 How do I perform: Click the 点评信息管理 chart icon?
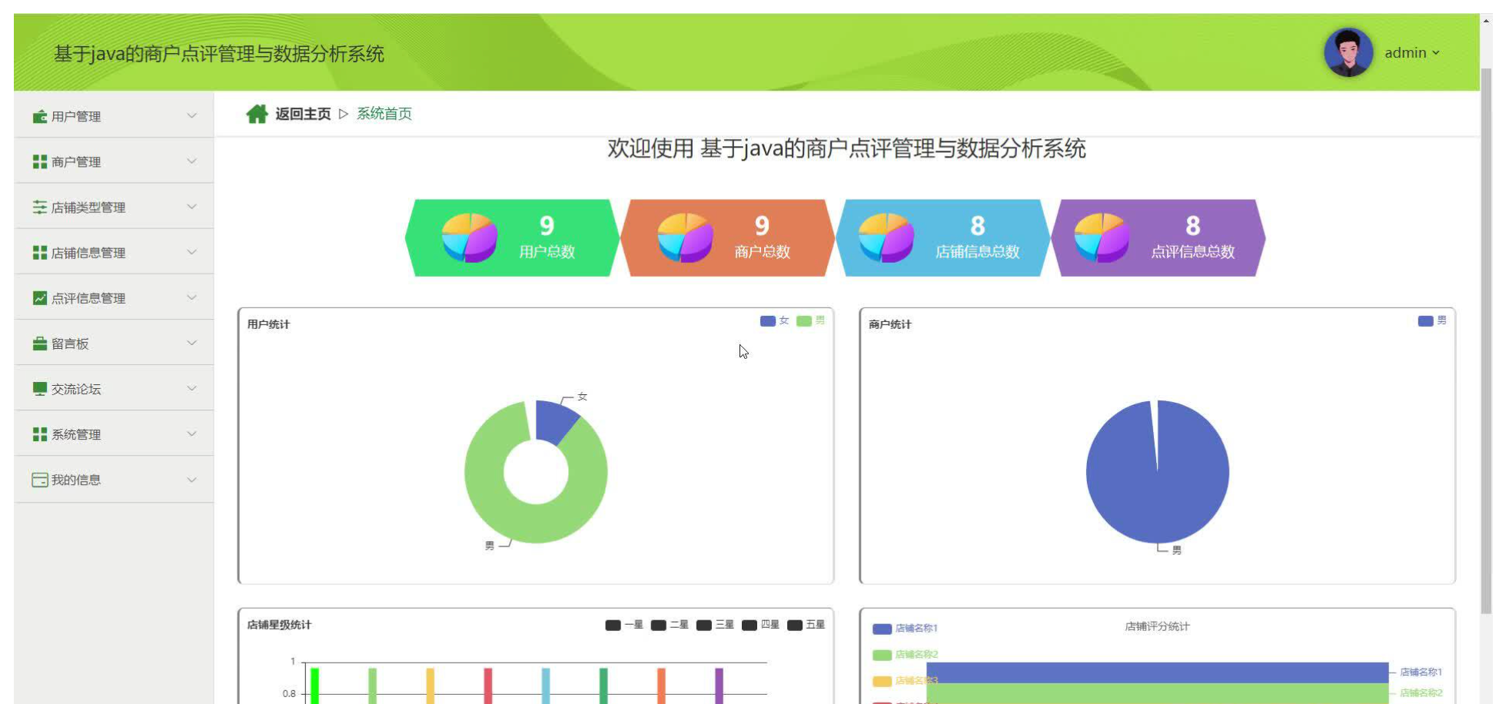point(40,298)
